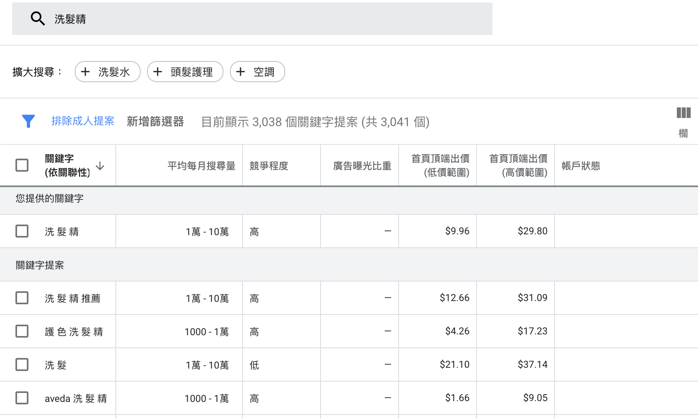
Task: Open the columns (欄) icon
Action: (x=683, y=122)
